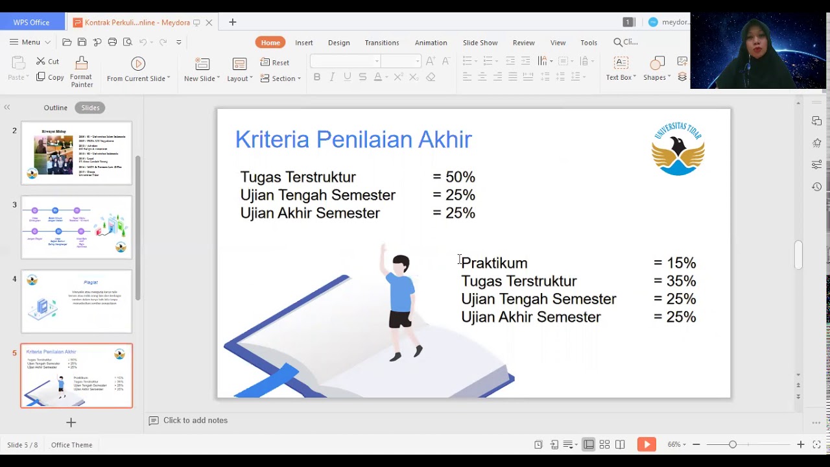The width and height of the screenshot is (830, 467).
Task: Click the Text Box insert icon
Action: (621, 63)
